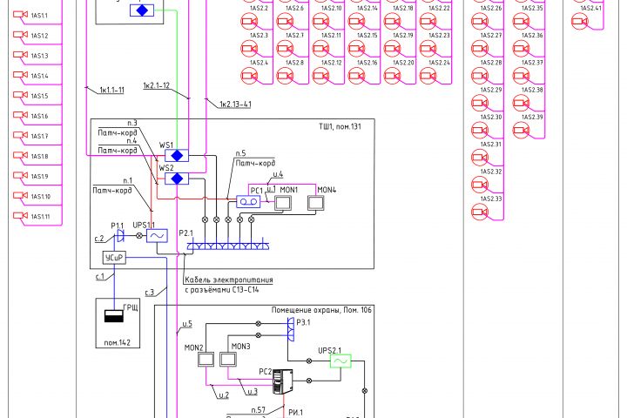Select the camera symbol labeled 1AS1.4
The width and height of the screenshot is (627, 418).
pos(20,75)
